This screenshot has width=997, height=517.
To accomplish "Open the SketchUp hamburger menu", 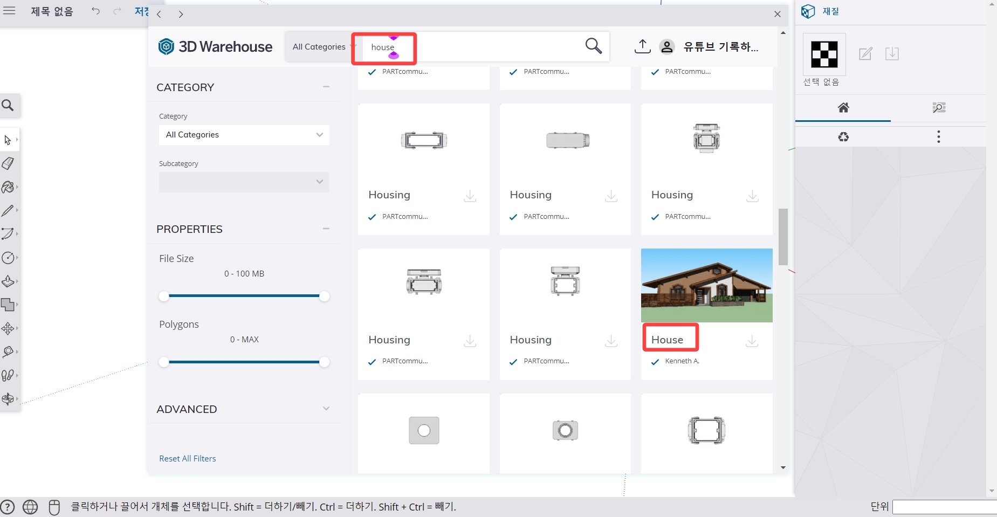I will 9,11.
